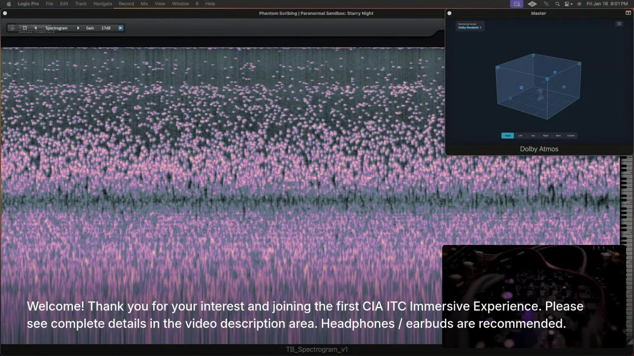Image resolution: width=634 pixels, height=356 pixels.
Task: Click the pop-out icon in Master title bar
Action: pos(628,13)
